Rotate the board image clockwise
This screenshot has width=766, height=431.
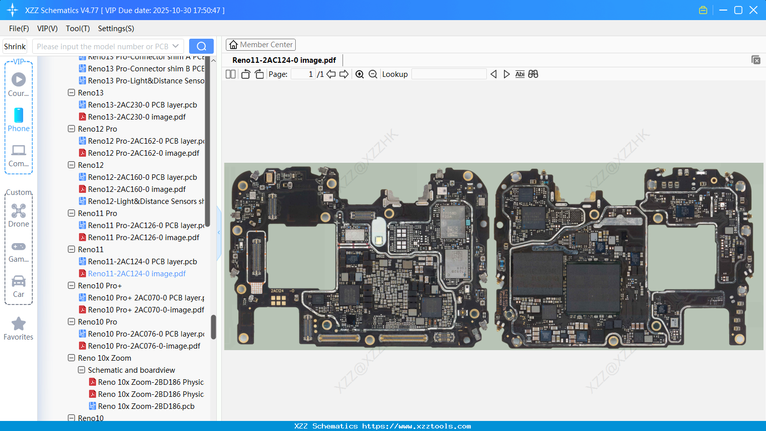(x=259, y=74)
